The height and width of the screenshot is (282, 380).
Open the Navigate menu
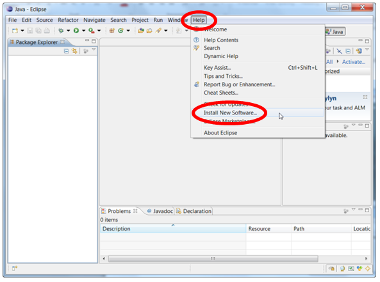94,20
